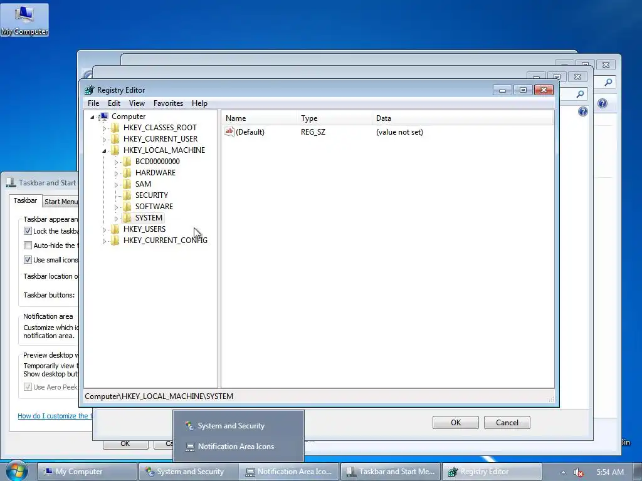Select the HKEY_CURRENT_CONFIG folder icon
Image resolution: width=642 pixels, height=481 pixels.
click(115, 240)
